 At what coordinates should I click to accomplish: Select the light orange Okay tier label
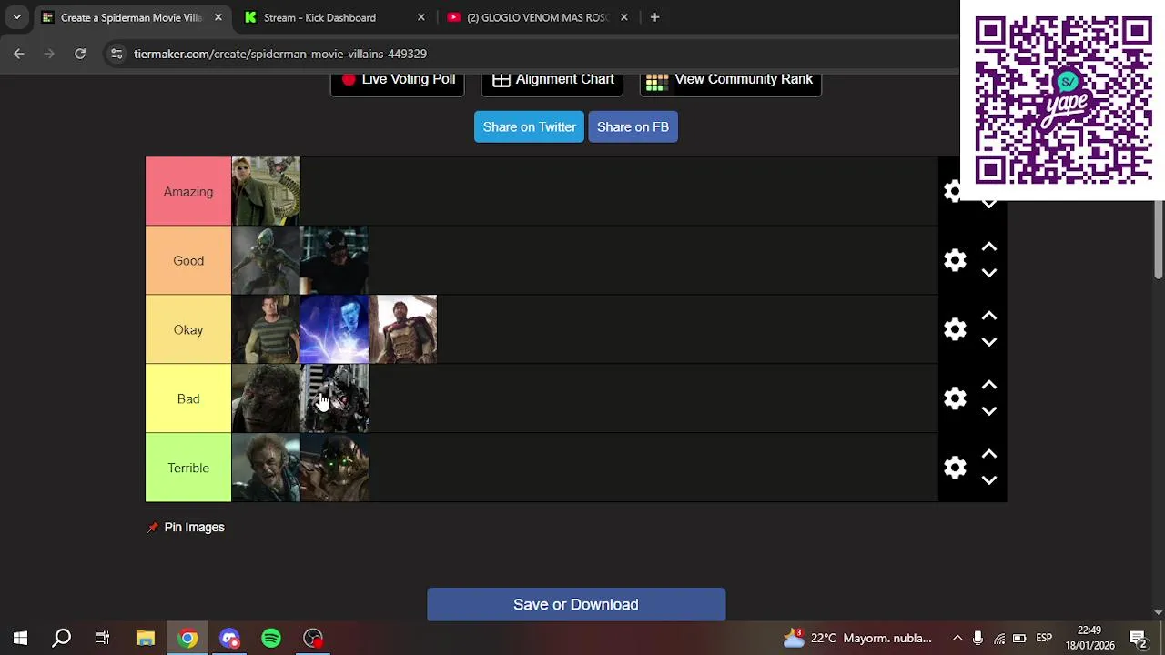[188, 329]
